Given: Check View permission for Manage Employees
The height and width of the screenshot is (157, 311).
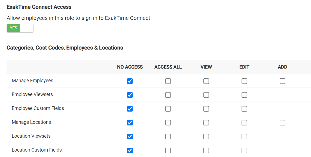Looking at the screenshot, I should [206, 81].
